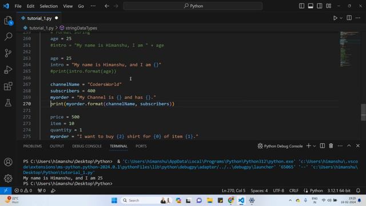Show hidden system tray icons chevron
The height and width of the screenshot is (206, 366).
pyautogui.click(x=290, y=200)
